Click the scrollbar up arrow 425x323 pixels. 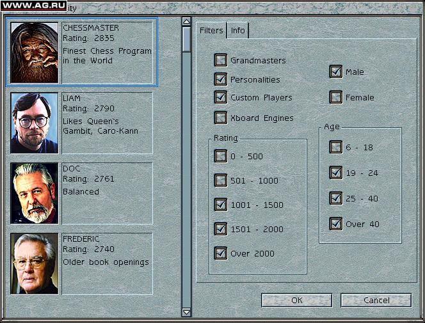(186, 21)
